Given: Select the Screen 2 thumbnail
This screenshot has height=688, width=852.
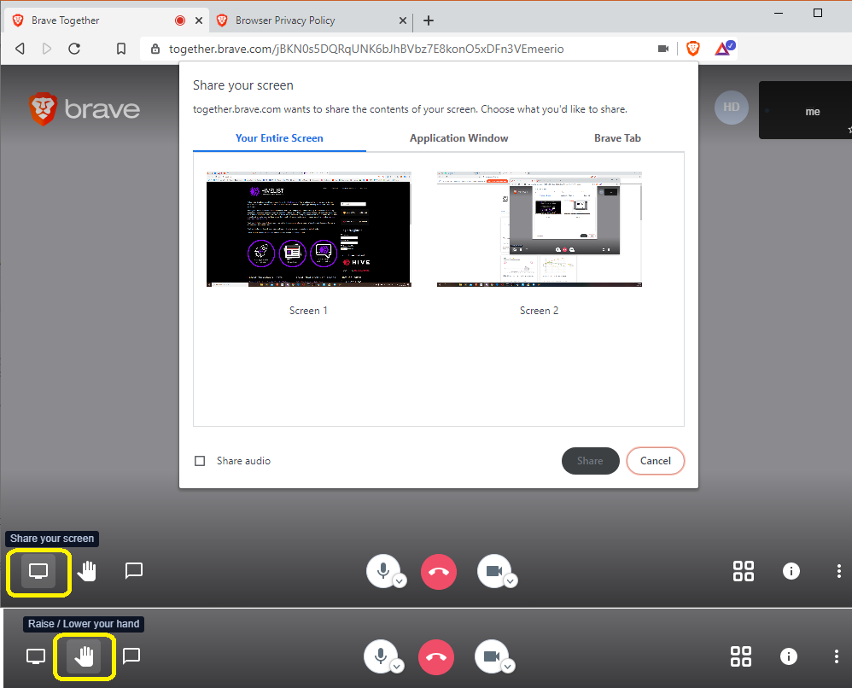Looking at the screenshot, I should [539, 230].
